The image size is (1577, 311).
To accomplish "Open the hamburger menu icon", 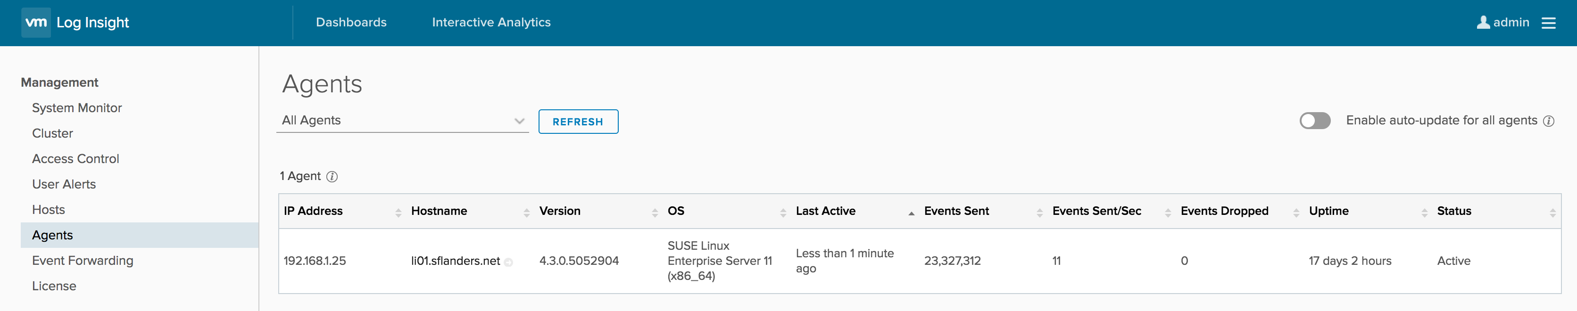I will point(1548,23).
